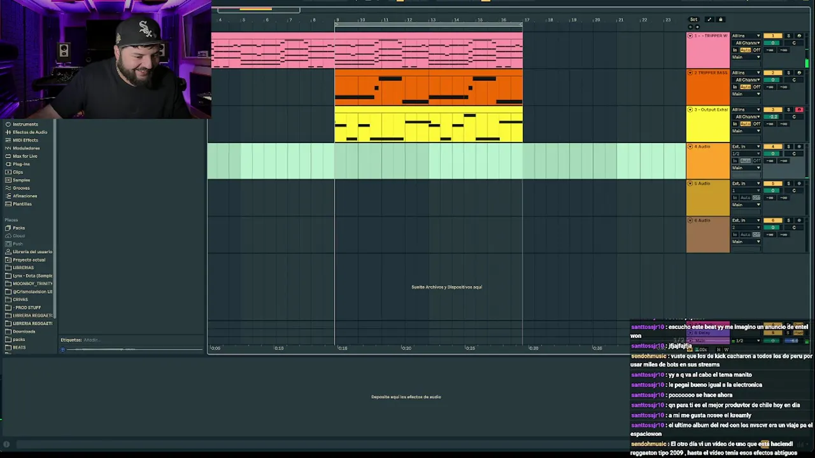The image size is (815, 458).
Task: Collapse track 3 Output Exhal fold arrow
Action: coord(690,109)
